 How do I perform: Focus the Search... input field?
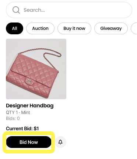coord(69,10)
